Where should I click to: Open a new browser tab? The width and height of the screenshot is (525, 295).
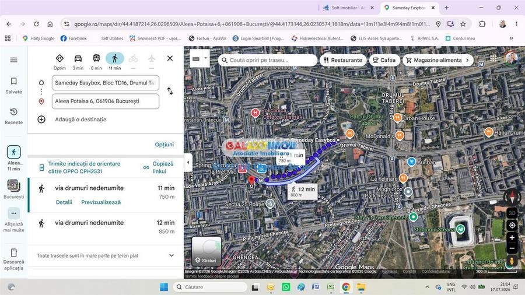(447, 8)
